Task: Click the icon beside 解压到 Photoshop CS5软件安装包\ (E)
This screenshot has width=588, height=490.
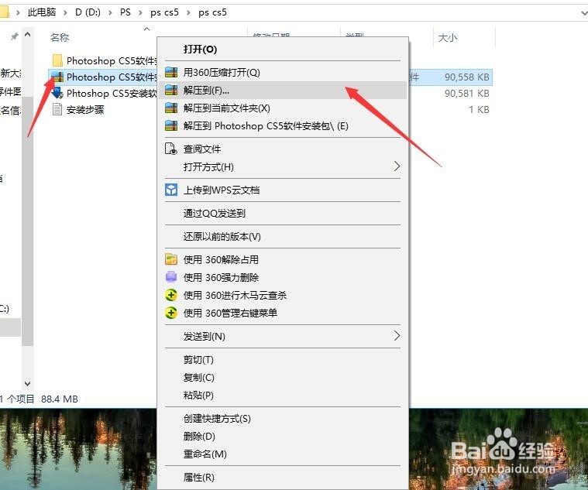Action: 171,125
